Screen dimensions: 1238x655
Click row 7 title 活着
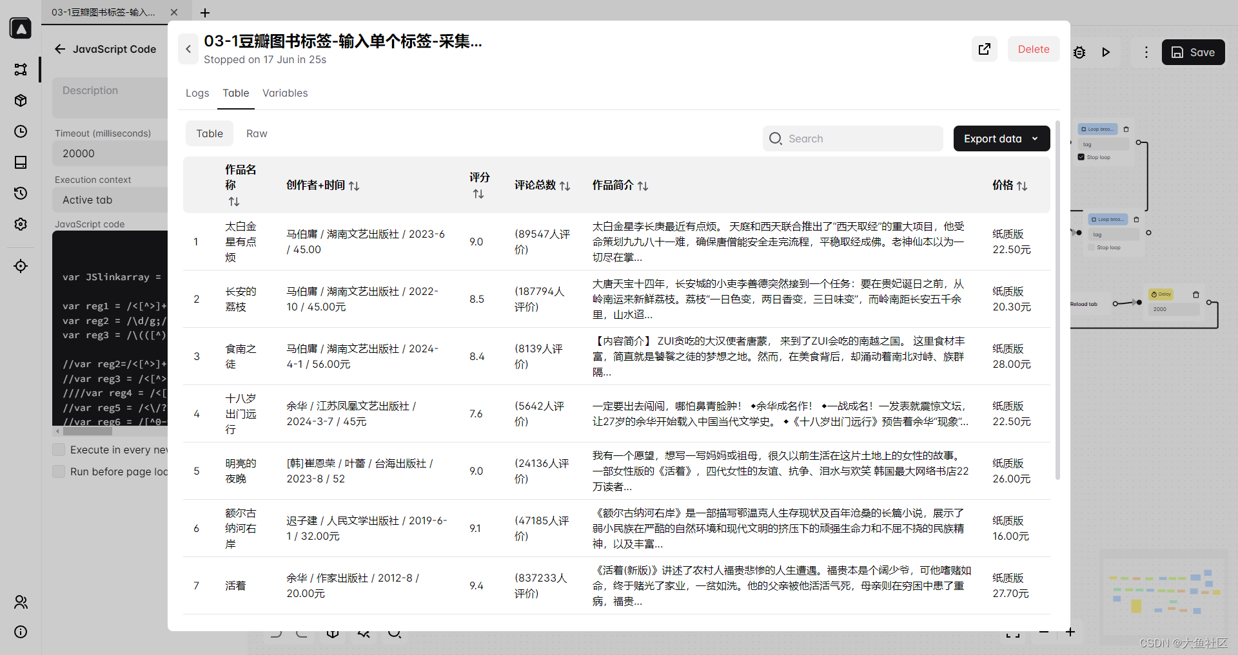pos(235,585)
